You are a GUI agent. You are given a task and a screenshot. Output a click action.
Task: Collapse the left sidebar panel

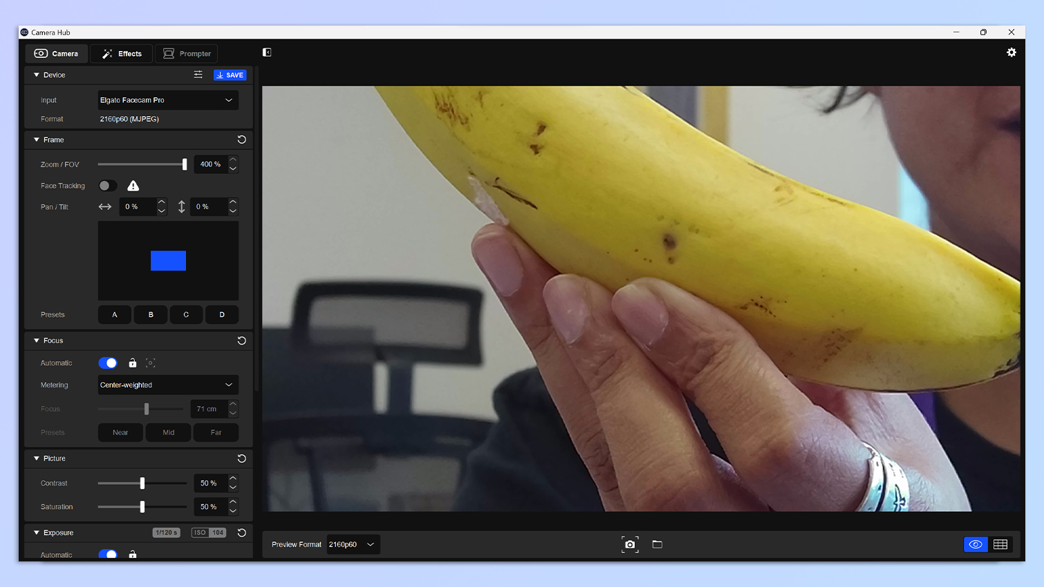[267, 52]
